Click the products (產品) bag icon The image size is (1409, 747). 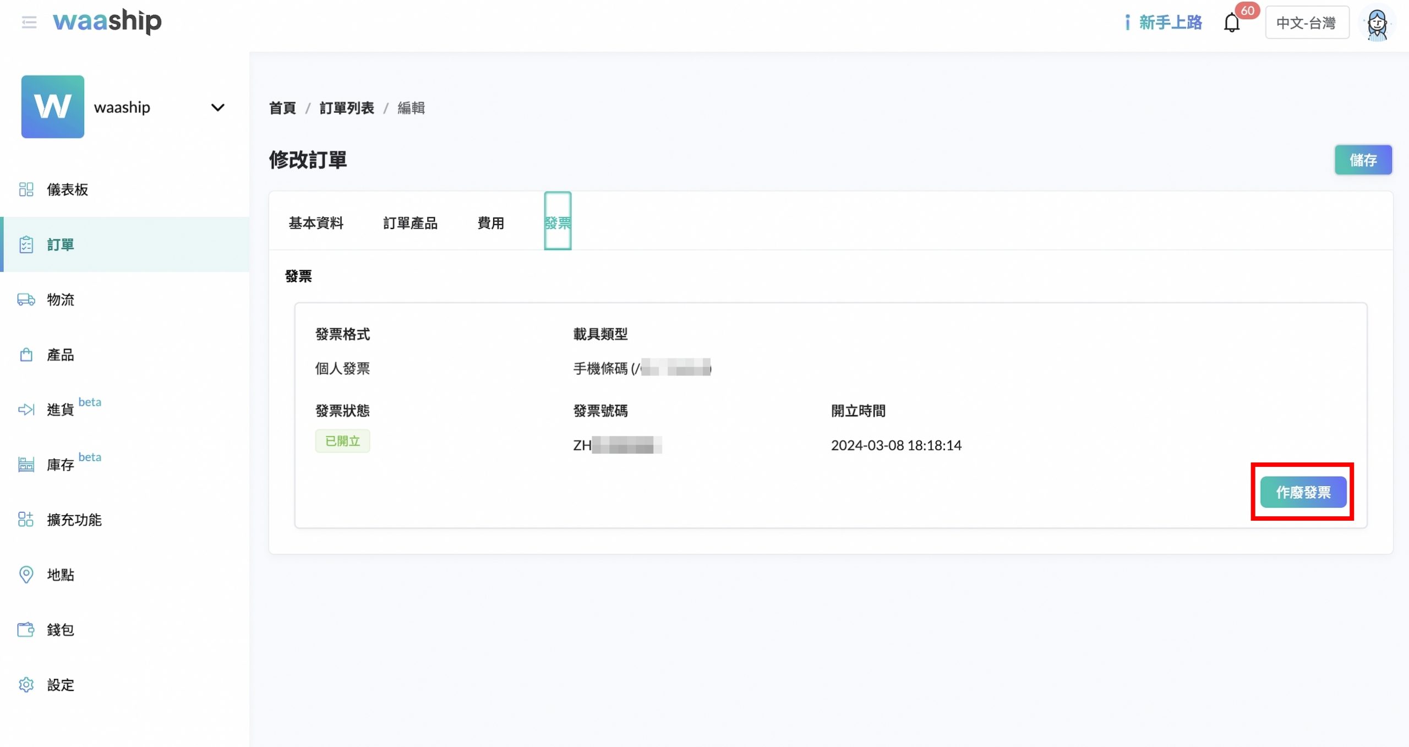click(x=26, y=355)
